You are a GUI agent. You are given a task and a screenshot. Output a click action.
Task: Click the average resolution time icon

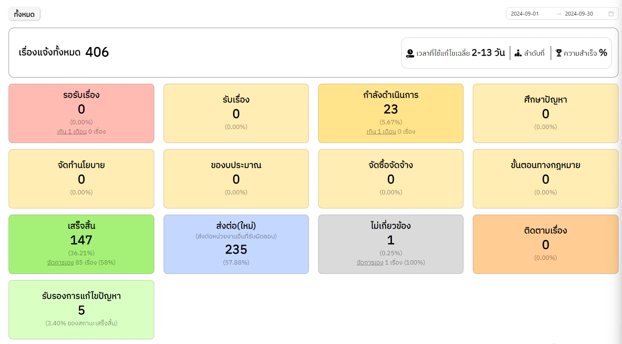pos(410,53)
